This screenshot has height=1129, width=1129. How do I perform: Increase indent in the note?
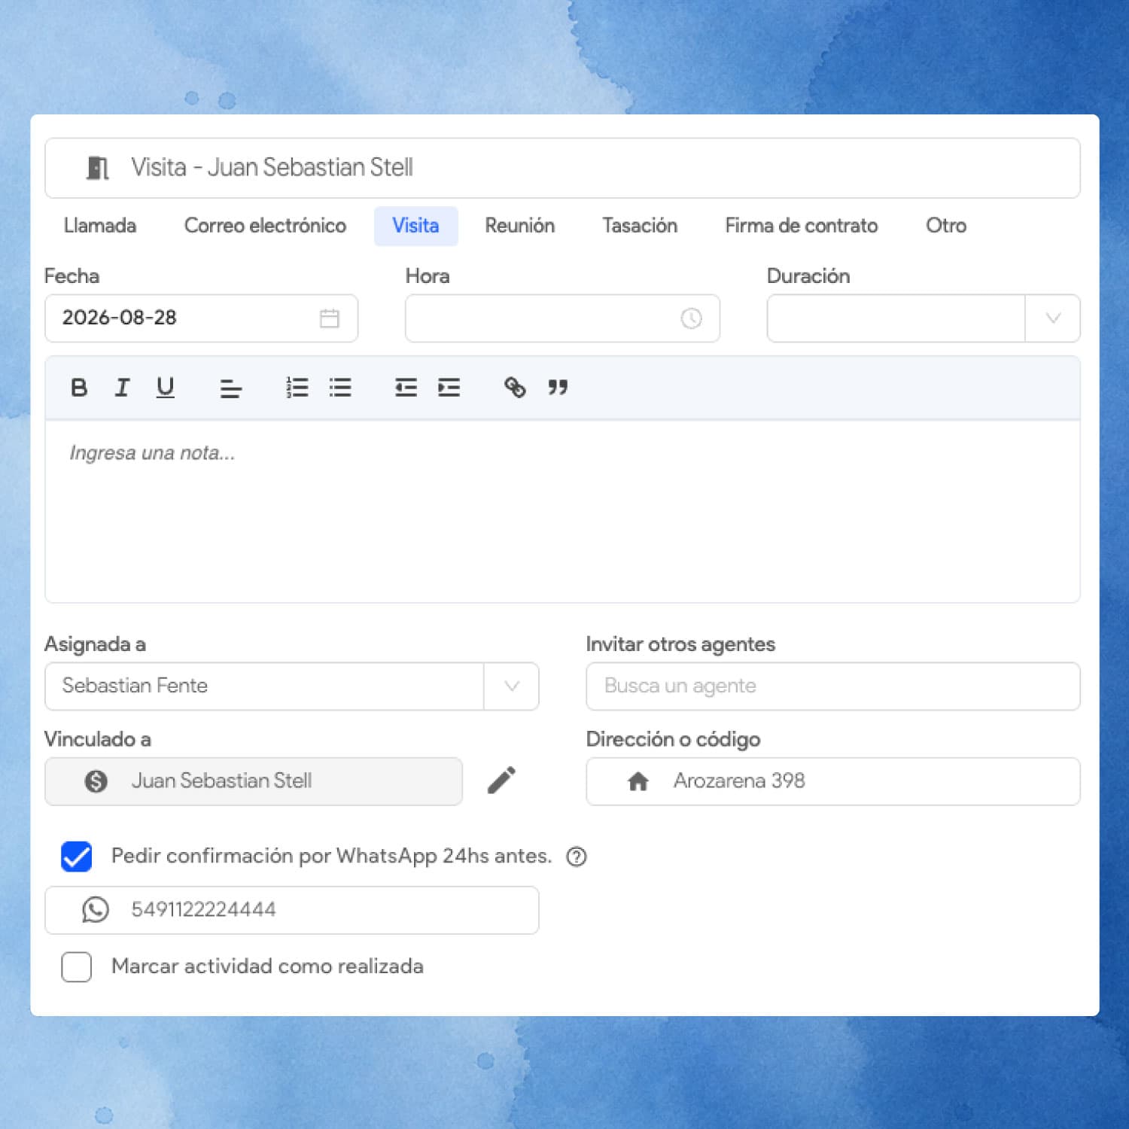pyautogui.click(x=449, y=388)
